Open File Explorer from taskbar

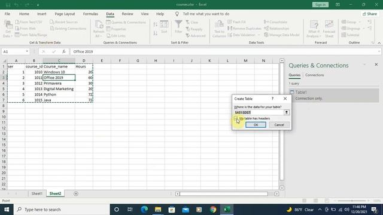point(158,210)
